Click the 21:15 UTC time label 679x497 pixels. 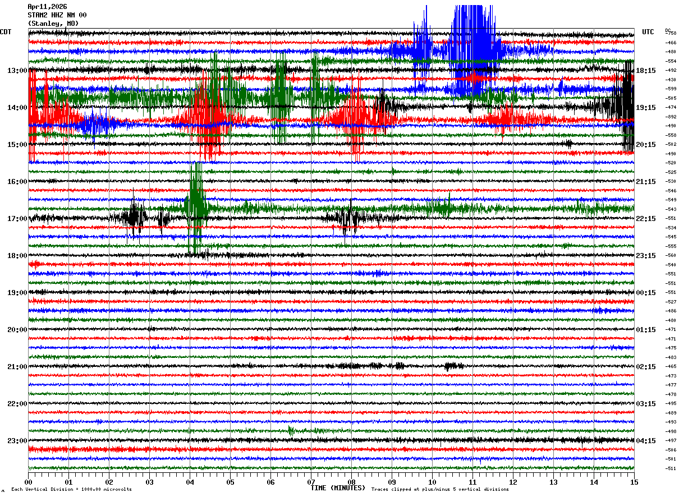tap(646, 182)
